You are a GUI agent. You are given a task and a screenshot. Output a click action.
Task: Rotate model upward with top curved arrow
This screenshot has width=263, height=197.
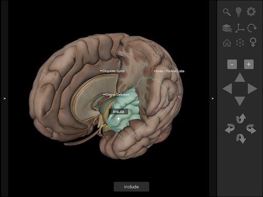click(241, 119)
